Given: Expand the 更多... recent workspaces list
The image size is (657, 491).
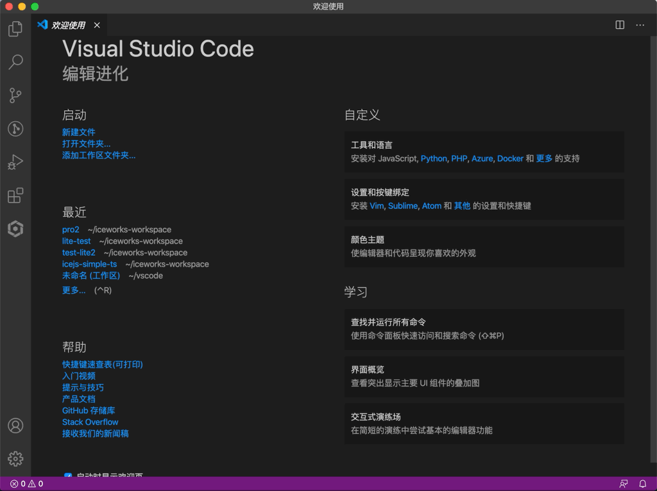Looking at the screenshot, I should [x=73, y=290].
